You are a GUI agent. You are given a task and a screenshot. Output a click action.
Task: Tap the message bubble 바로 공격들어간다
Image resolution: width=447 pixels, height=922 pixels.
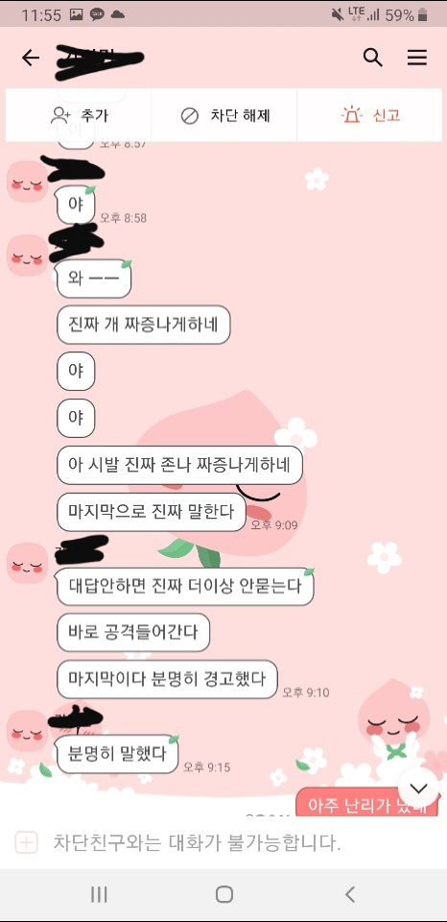tap(133, 633)
